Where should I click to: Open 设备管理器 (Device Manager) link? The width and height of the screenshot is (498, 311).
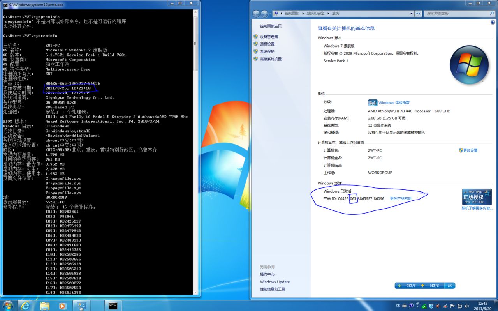click(269, 37)
